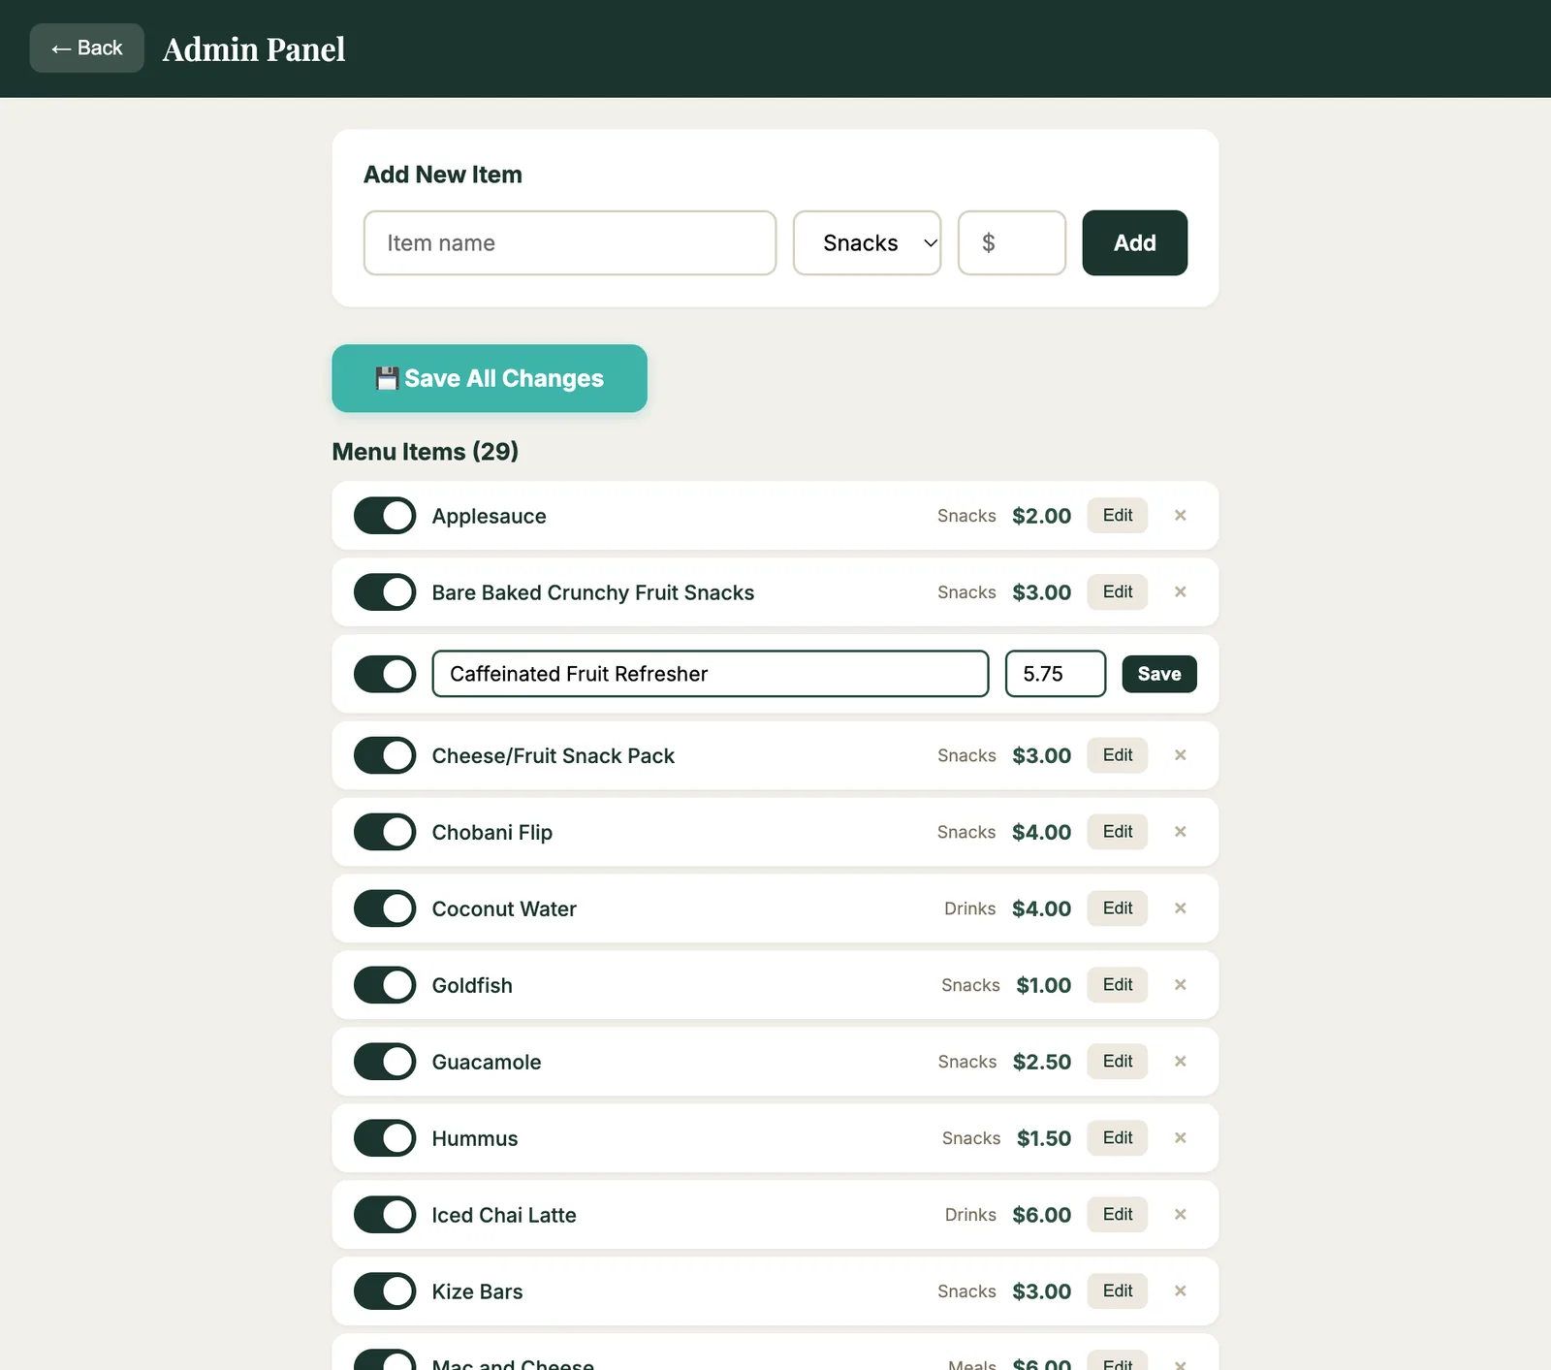
Task: Click the new item price field
Action: [1012, 243]
